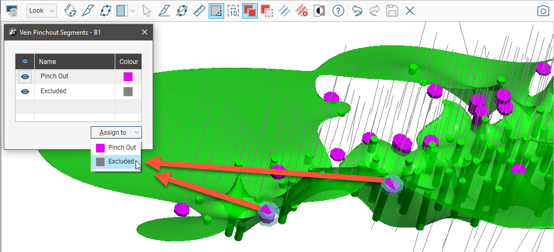This screenshot has height=252, width=554.
Task: Close the Vein Pinchout Segments dialog
Action: pos(145,32)
